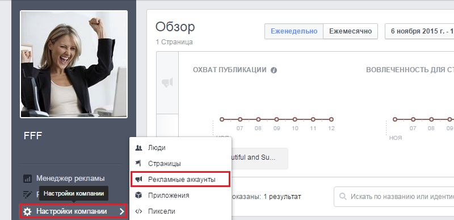Click the chart data point for day 10

pyautogui.click(x=295, y=119)
